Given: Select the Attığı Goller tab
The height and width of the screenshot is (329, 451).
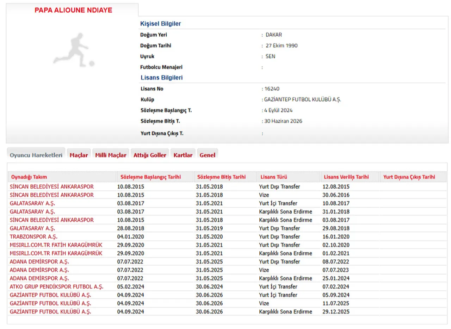Looking at the screenshot, I should (x=150, y=155).
